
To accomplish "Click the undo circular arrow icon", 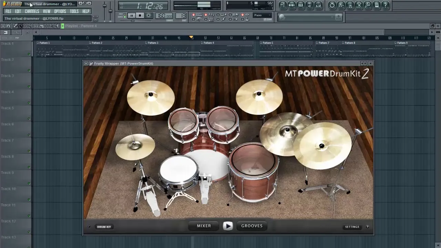I will click(332, 5).
